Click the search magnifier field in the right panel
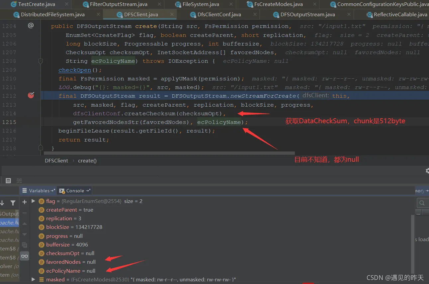 [x=422, y=203]
